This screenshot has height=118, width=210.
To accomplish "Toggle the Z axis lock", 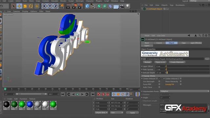I will coord(55,6).
